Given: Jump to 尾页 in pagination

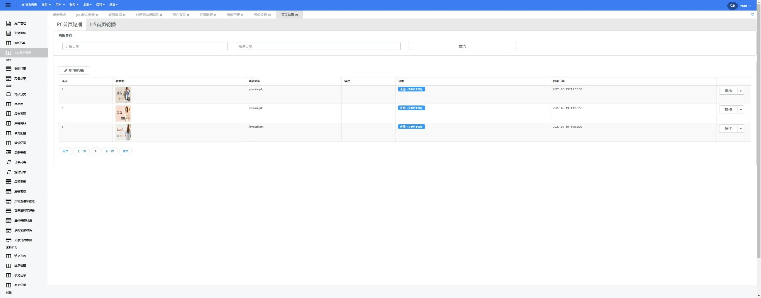Looking at the screenshot, I should tap(125, 151).
